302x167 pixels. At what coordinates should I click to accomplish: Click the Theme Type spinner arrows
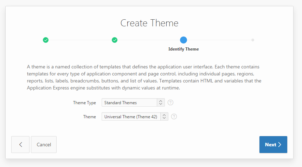161,102
